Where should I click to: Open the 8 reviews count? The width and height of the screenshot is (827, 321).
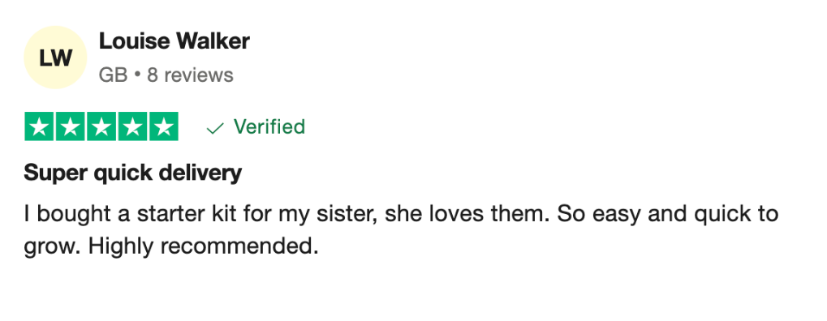pos(190,75)
